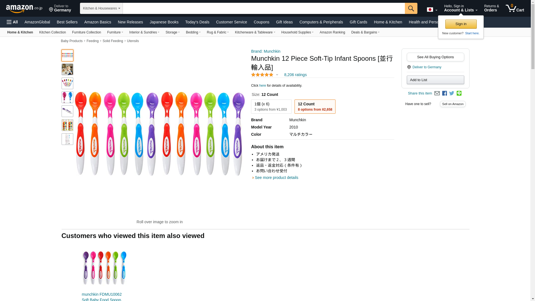Select the second product thumbnail with baby

(67, 69)
